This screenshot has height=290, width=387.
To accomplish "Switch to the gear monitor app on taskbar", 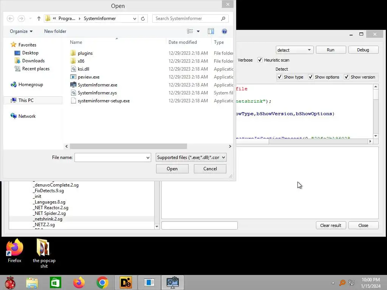I will click(x=173, y=282).
